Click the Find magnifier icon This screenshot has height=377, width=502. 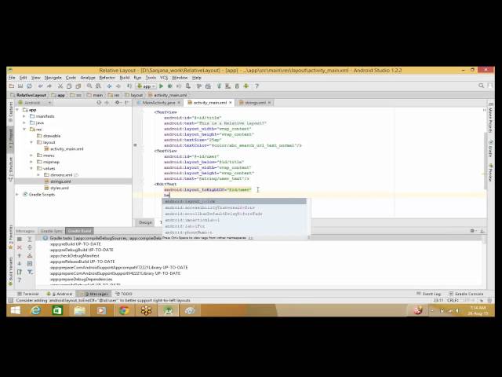(89, 86)
